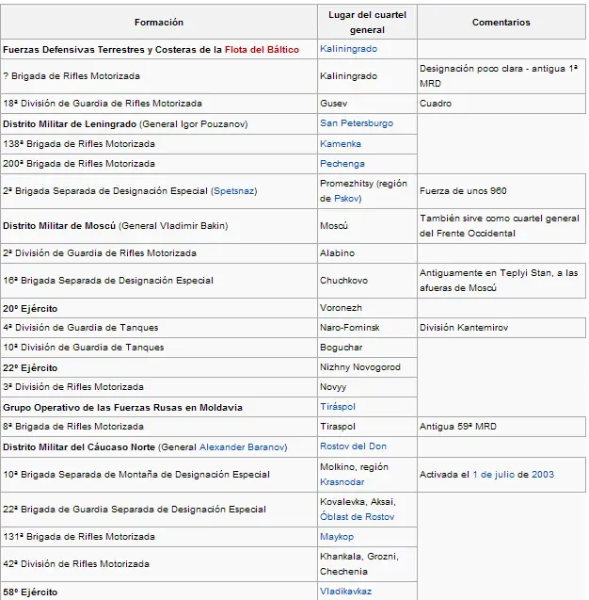Click the Voronezh cell

coord(367,308)
